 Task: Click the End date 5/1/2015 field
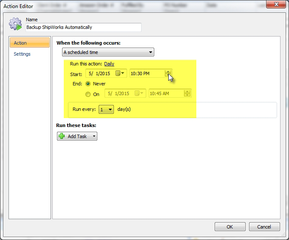coord(125,93)
